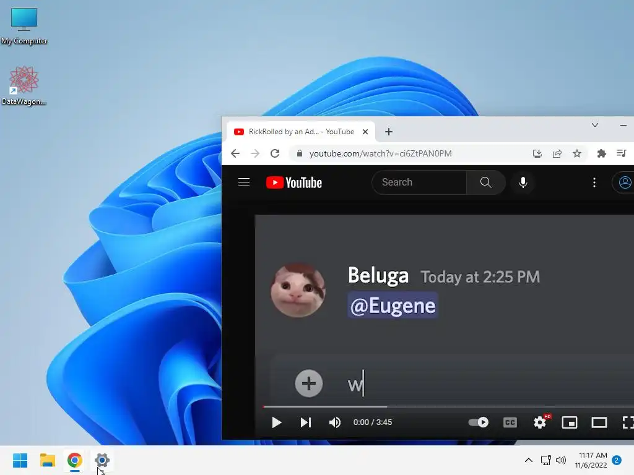This screenshot has width=634, height=475.
Task: Show hidden tray icons chevron
Action: click(x=528, y=460)
